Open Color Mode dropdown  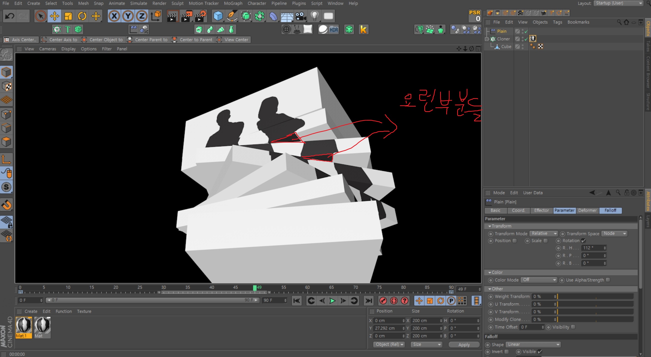[539, 280]
